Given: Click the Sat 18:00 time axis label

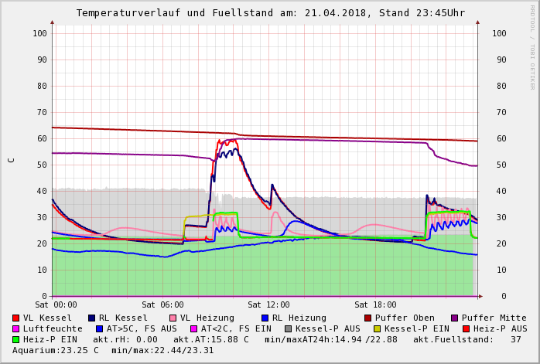Looking at the screenshot, I should tap(375, 304).
